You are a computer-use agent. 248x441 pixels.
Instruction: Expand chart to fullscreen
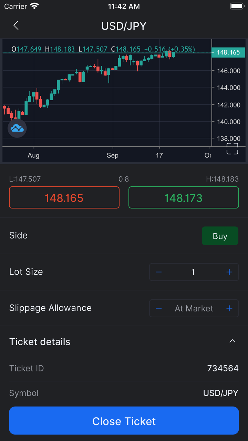232,148
